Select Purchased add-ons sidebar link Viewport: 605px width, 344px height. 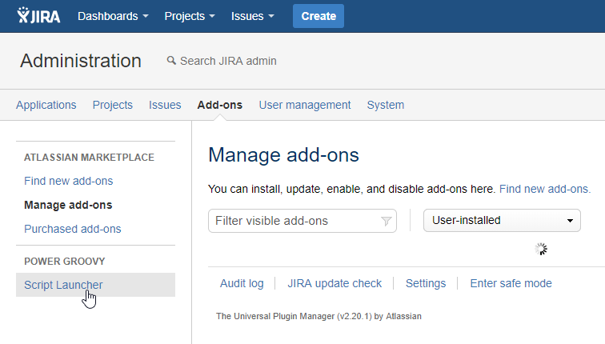pos(73,229)
